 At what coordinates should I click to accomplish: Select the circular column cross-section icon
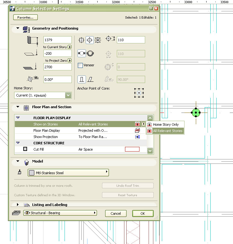pyautogui.click(x=89, y=40)
